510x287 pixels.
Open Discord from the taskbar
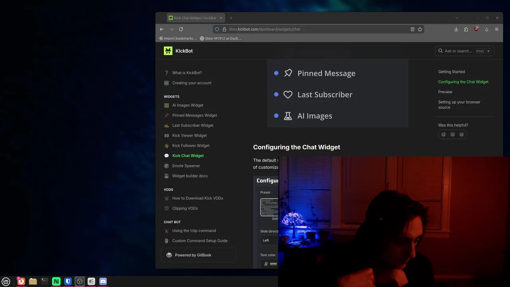coord(103,281)
